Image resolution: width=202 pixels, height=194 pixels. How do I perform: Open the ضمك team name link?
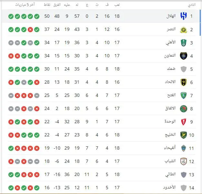[x=171, y=69]
